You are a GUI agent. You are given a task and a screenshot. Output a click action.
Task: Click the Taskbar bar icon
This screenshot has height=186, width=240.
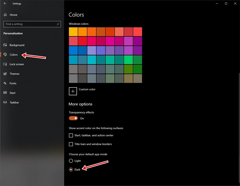click(x=5, y=102)
